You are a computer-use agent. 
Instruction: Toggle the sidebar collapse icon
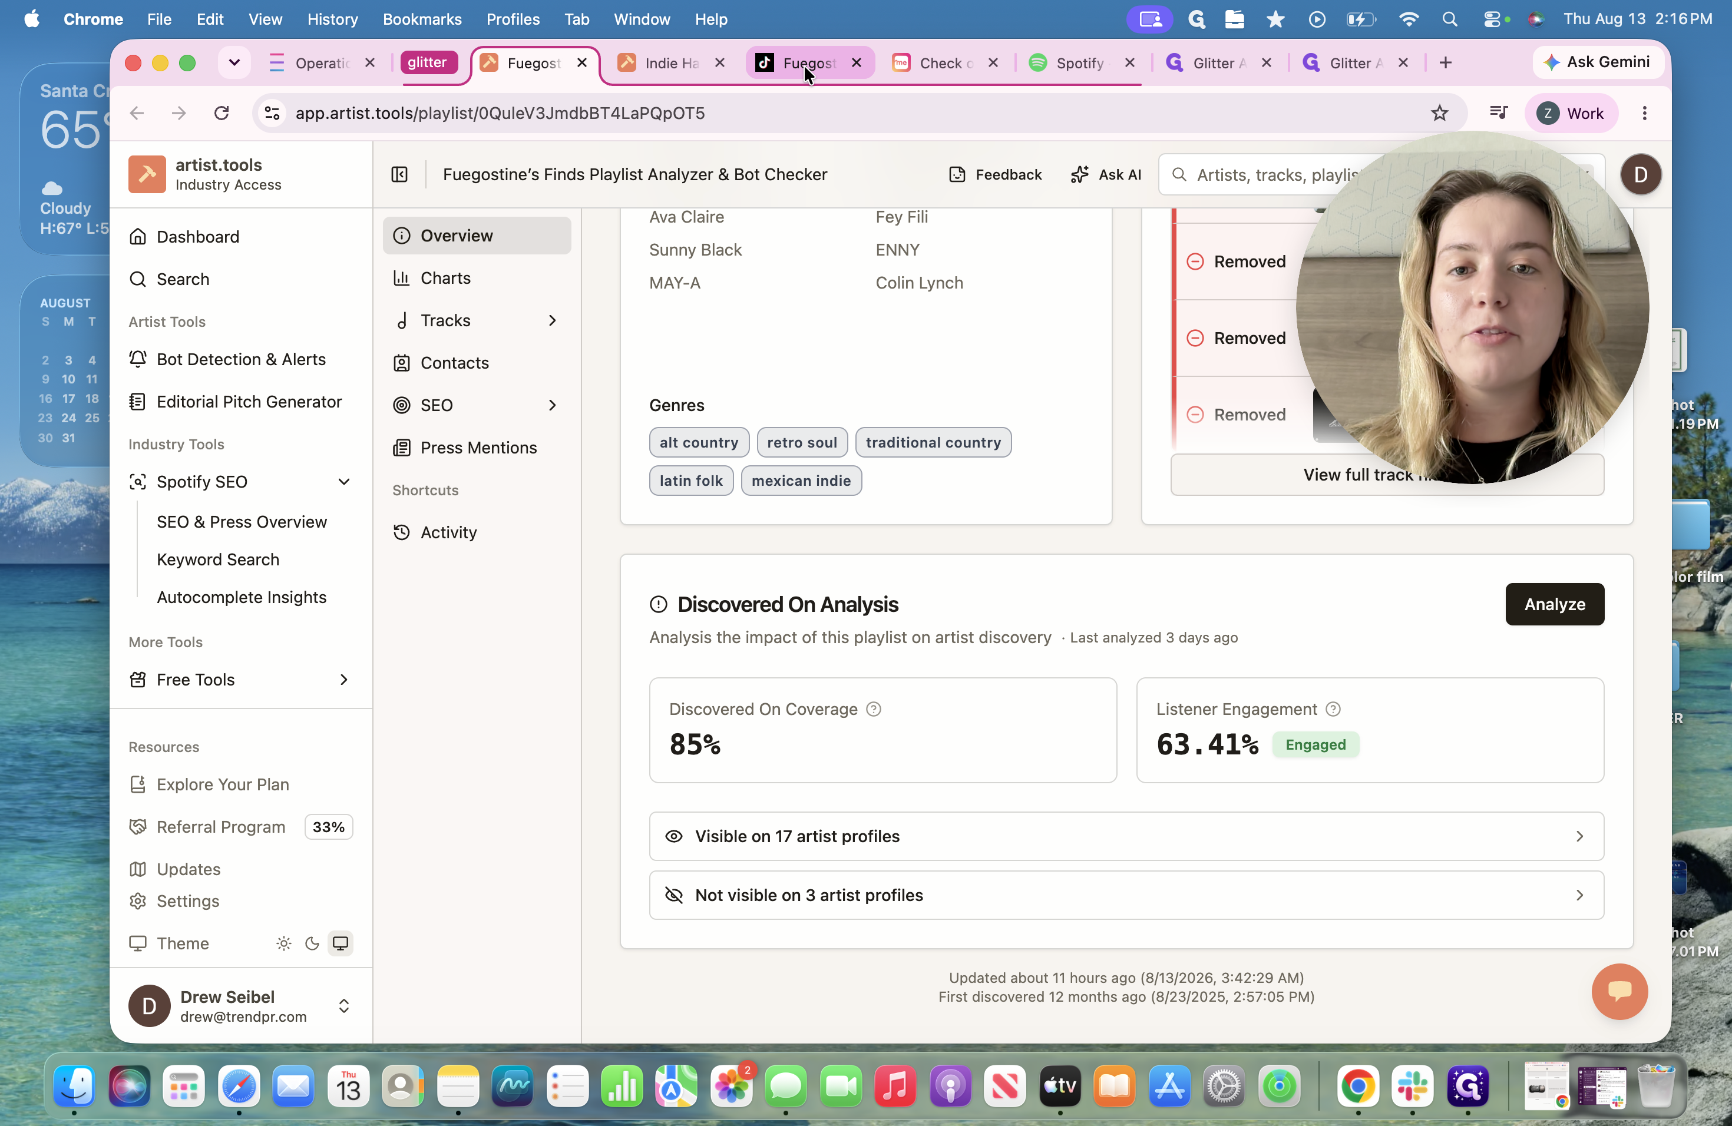399,174
